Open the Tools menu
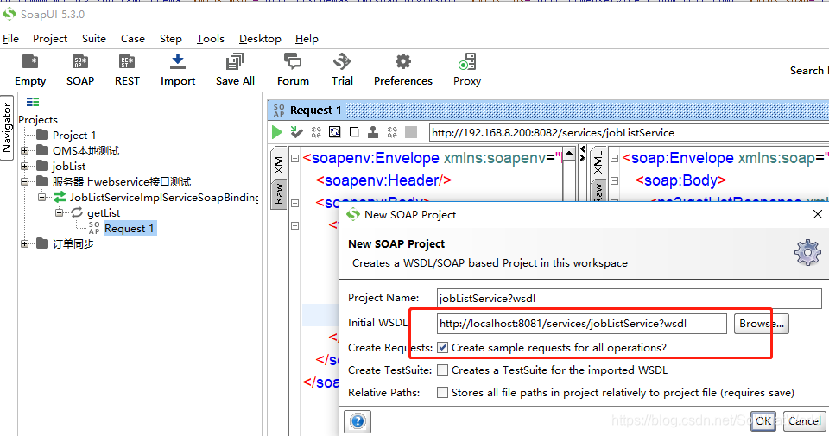The height and width of the screenshot is (436, 829). point(211,39)
